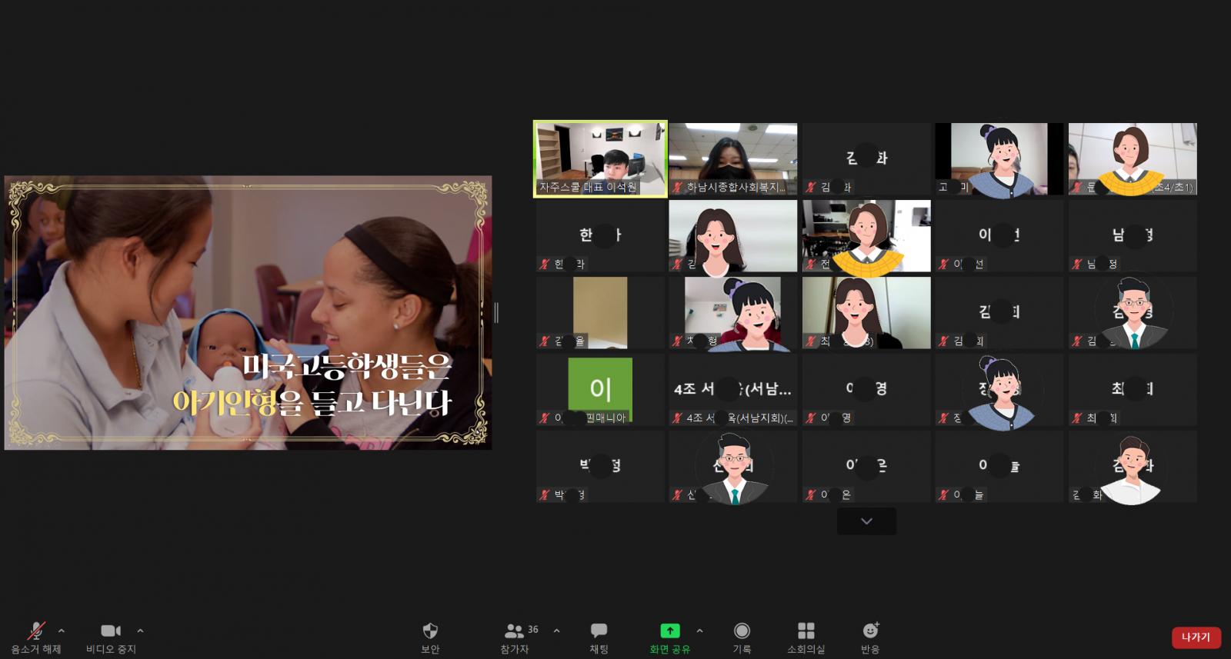Open the 참가자 participants panel

[514, 631]
